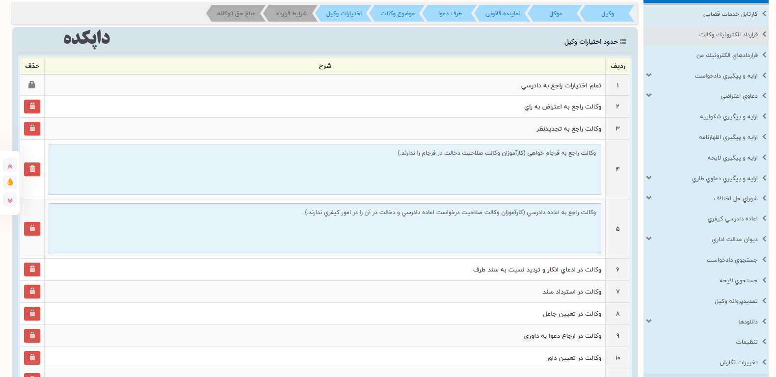Delete row 'وکالت در ارجاع دعوا به داوری'
Image resolution: width=776 pixels, height=377 pixels.
pos(32,336)
